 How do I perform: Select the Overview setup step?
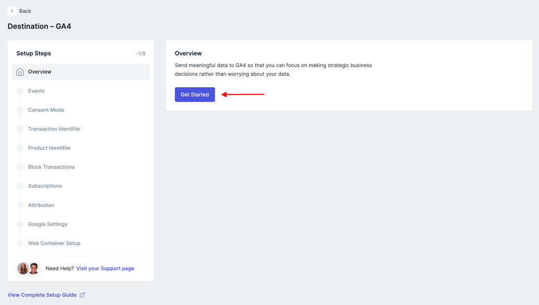[81, 72]
